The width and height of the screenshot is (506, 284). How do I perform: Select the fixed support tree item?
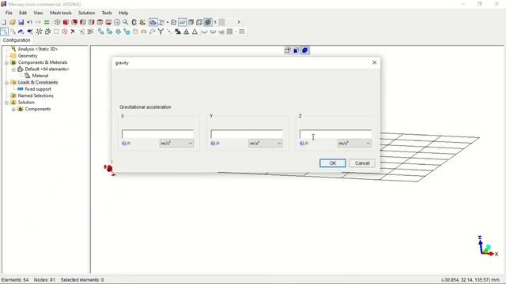tap(38, 89)
